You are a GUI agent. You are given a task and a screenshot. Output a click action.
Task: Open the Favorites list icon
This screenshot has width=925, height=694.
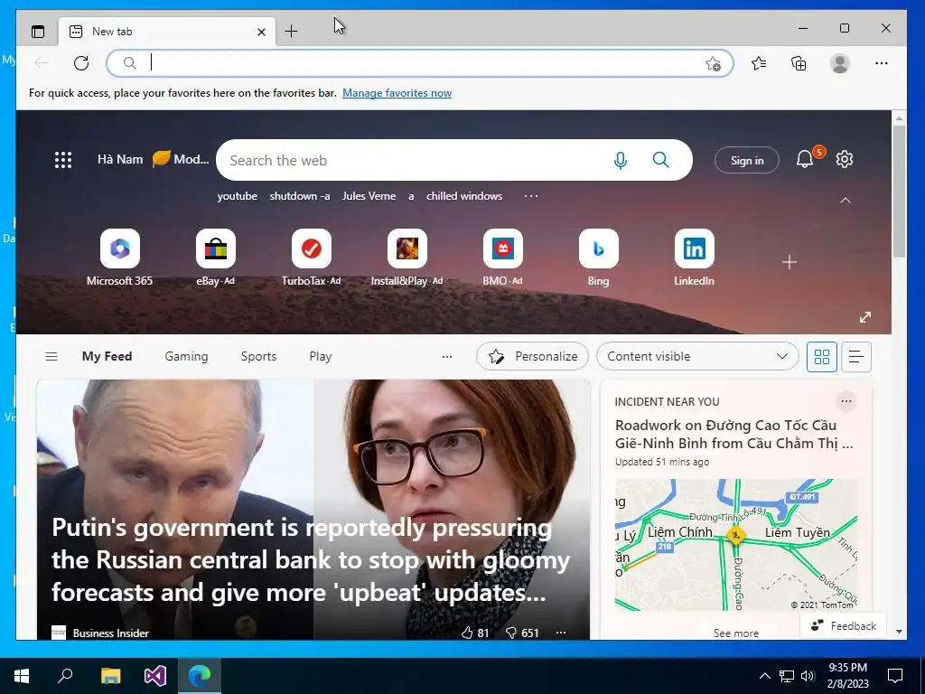coord(759,63)
